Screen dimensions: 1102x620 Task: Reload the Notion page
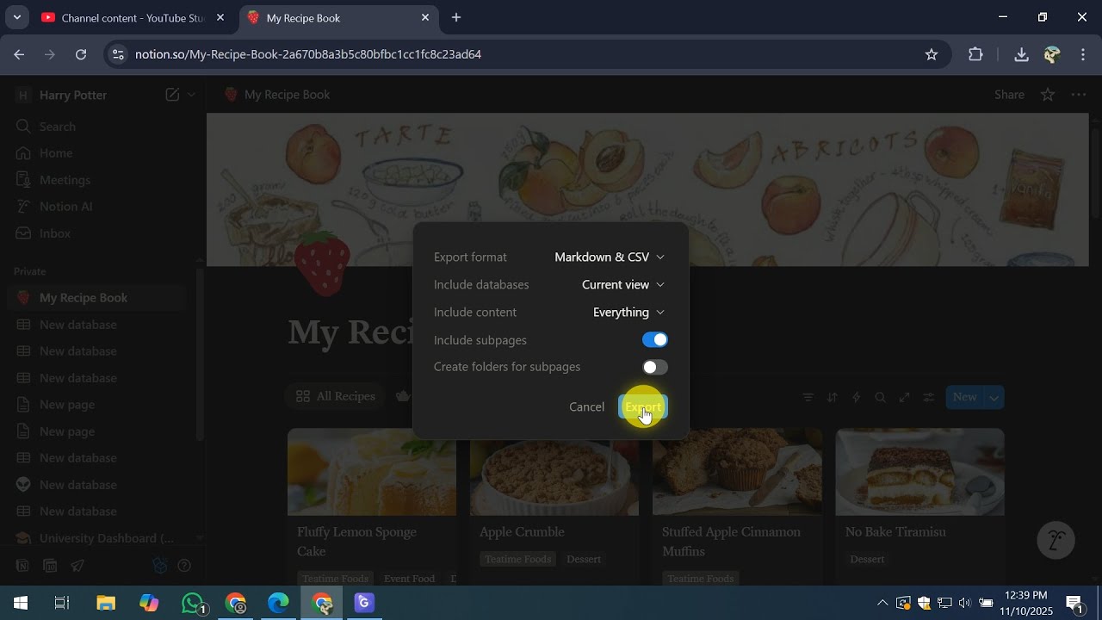81,54
